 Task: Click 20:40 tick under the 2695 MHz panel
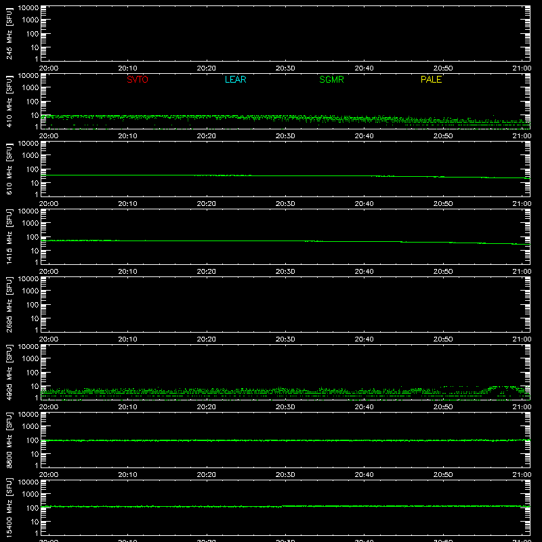click(x=364, y=339)
